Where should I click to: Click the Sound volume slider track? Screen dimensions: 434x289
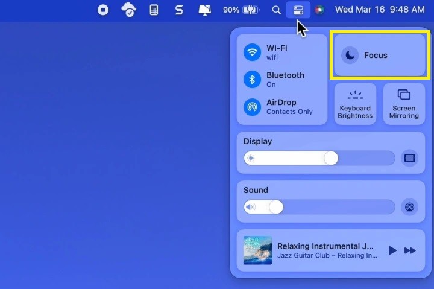[319, 207]
